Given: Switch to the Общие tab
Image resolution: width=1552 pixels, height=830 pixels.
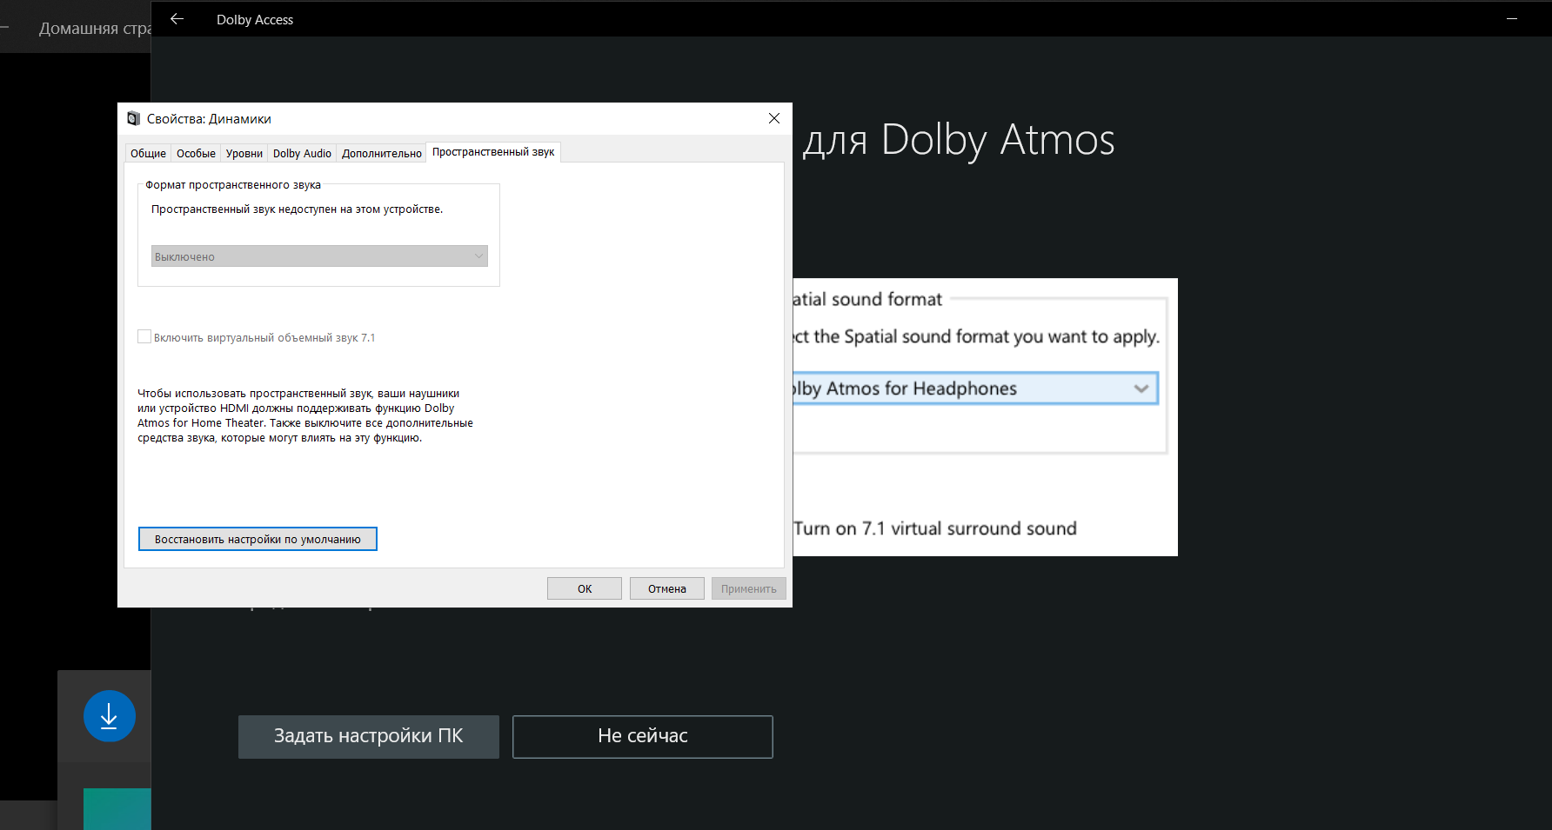Looking at the screenshot, I should tap(148, 153).
